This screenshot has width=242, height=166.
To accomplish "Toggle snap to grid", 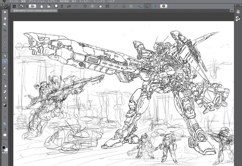I will pyautogui.click(x=155, y=6).
